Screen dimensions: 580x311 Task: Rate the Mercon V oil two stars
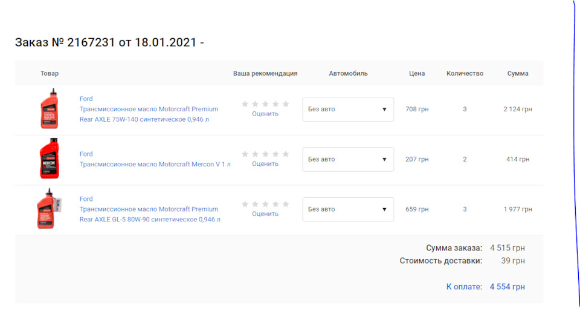[255, 154]
